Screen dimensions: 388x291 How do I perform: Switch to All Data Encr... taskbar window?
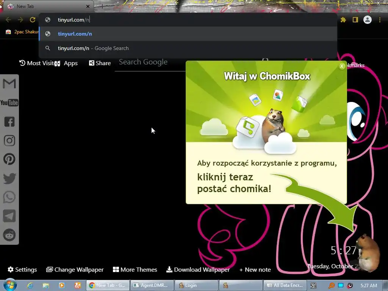(x=285, y=285)
